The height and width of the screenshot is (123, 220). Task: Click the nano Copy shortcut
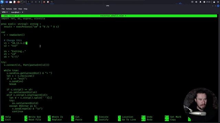[x=170, y=120]
